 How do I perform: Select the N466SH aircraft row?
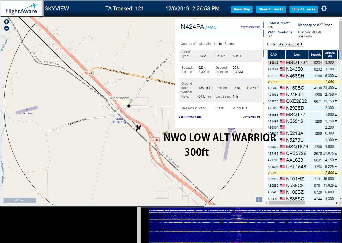click(x=303, y=76)
